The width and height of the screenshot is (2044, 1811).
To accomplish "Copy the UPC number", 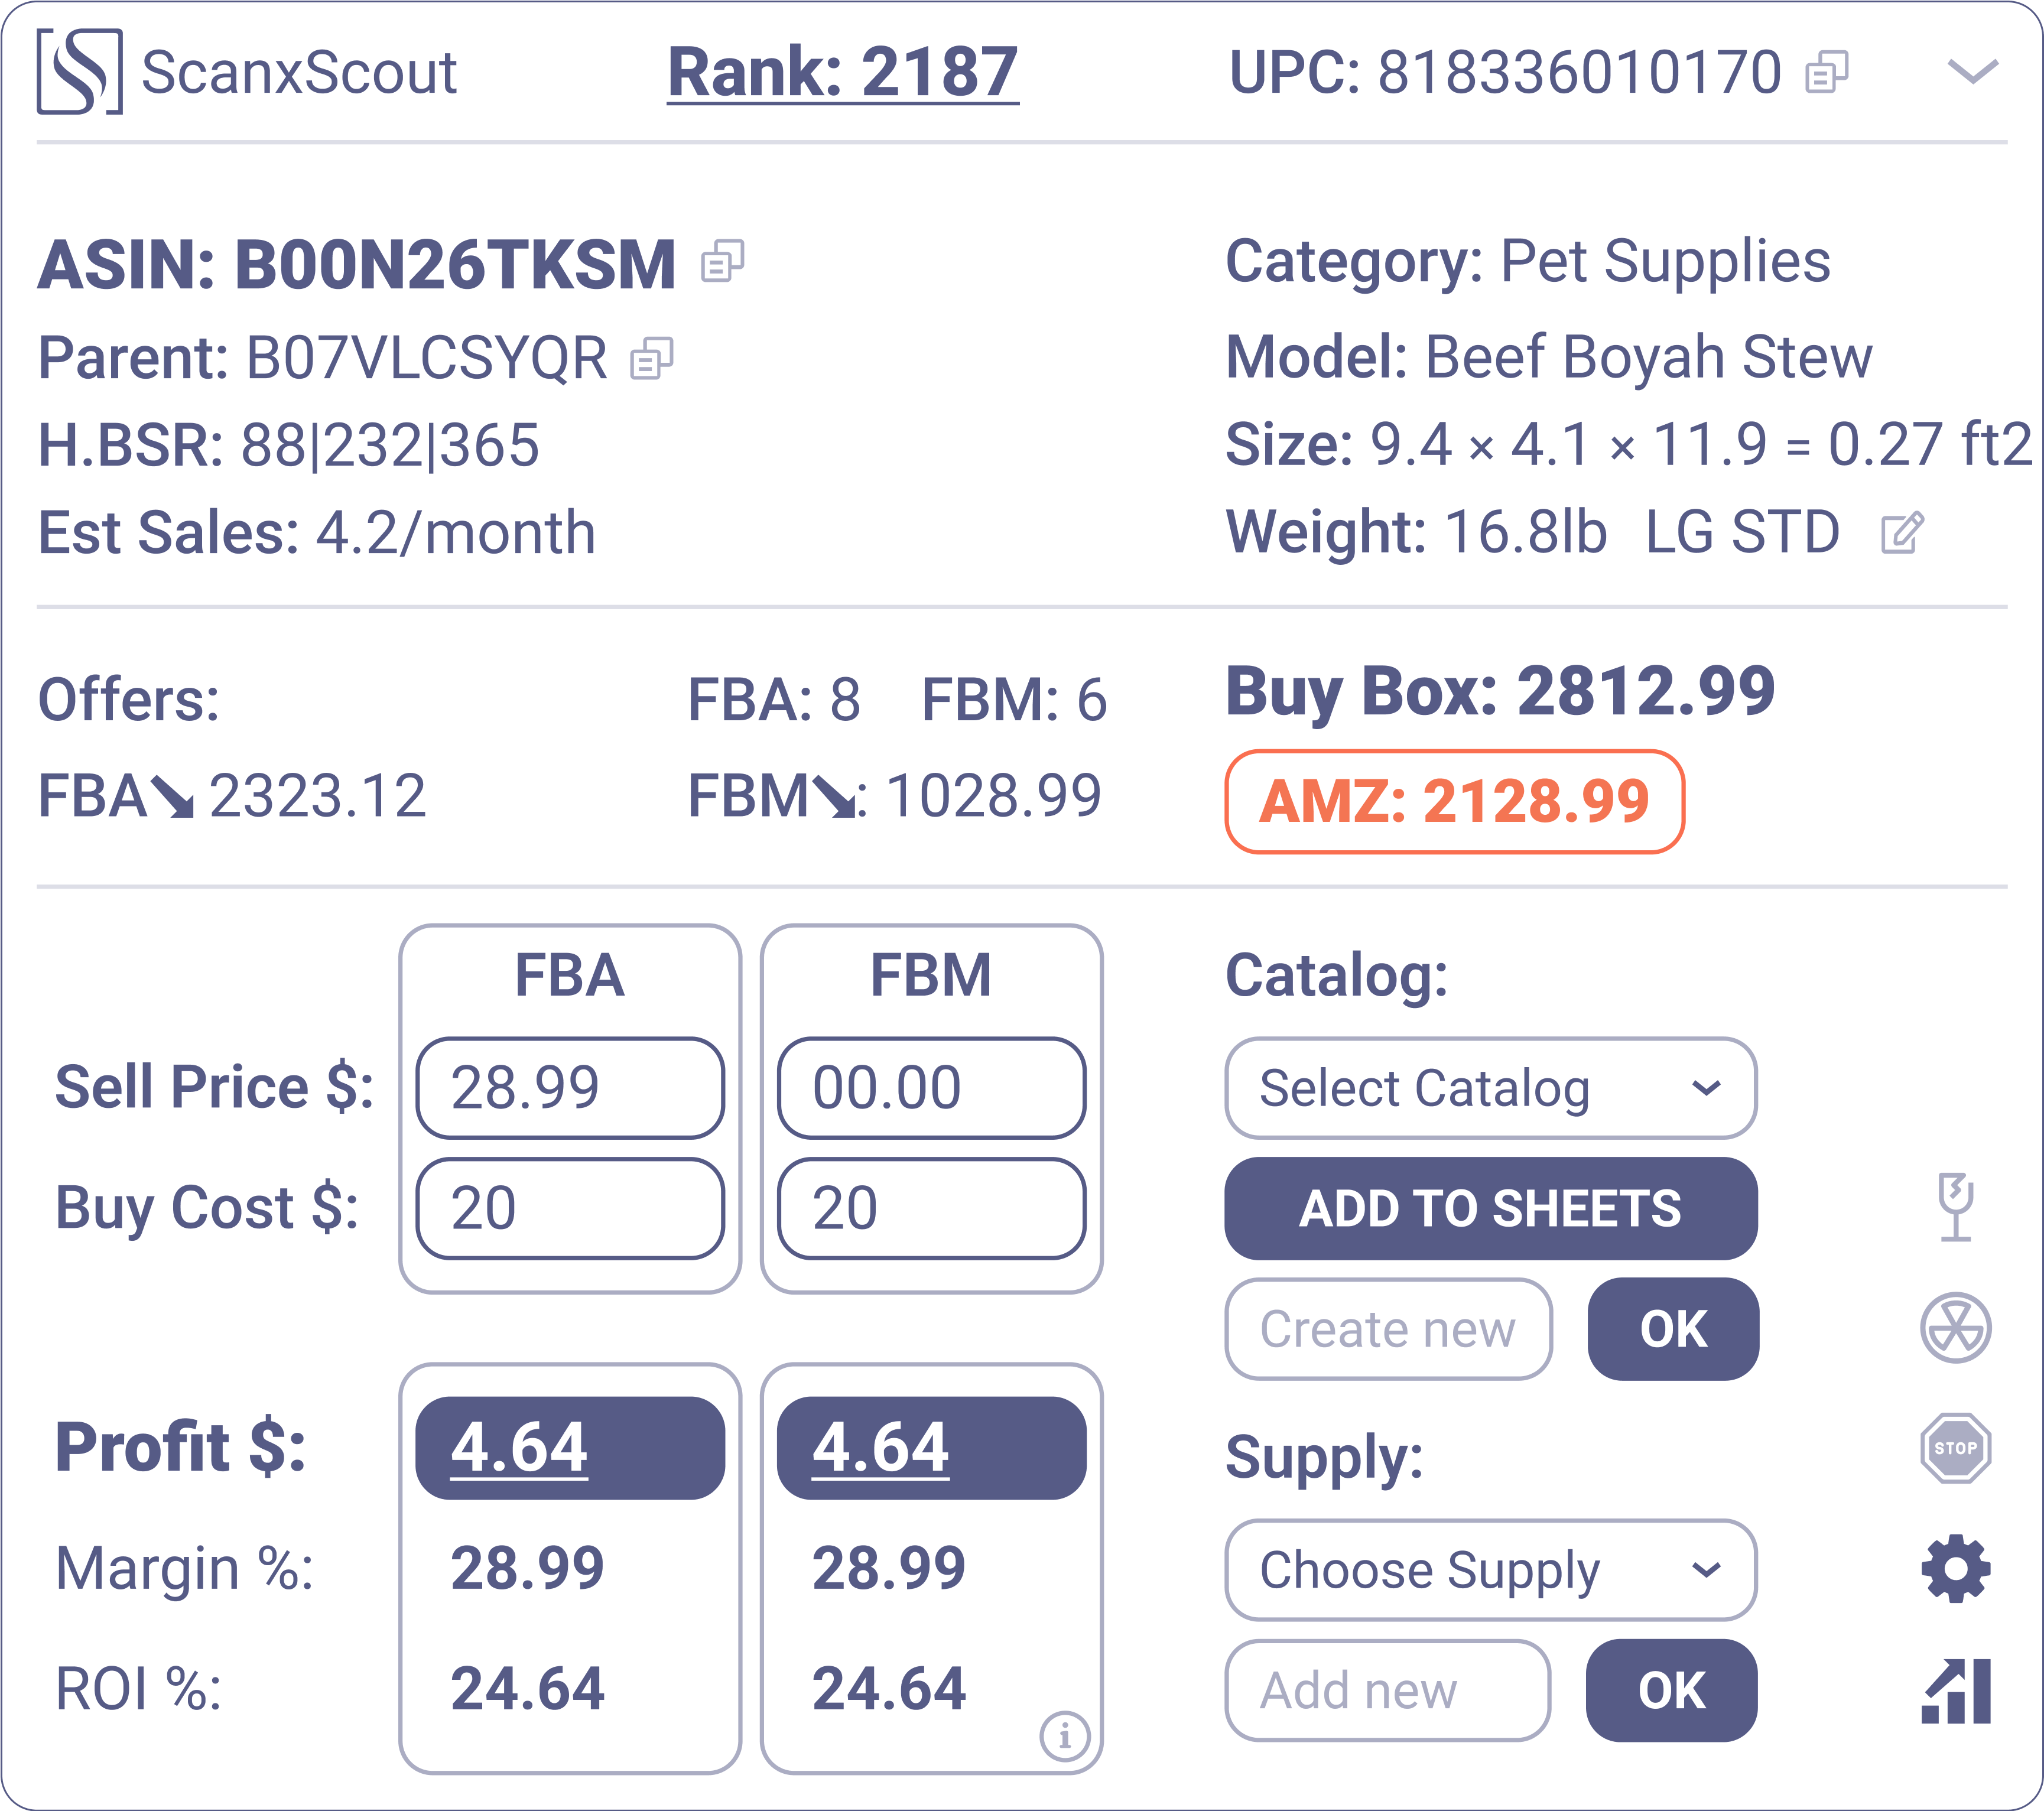I will (1826, 72).
